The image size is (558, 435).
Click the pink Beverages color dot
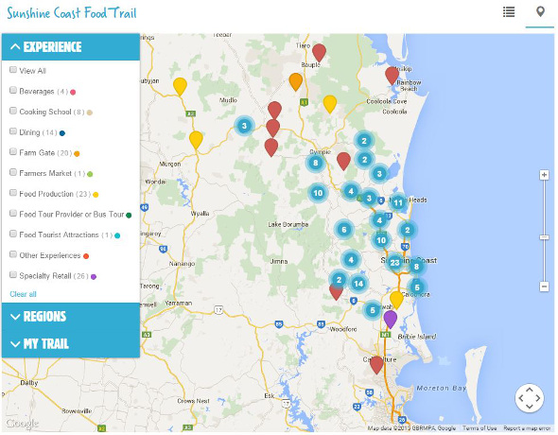pos(73,93)
